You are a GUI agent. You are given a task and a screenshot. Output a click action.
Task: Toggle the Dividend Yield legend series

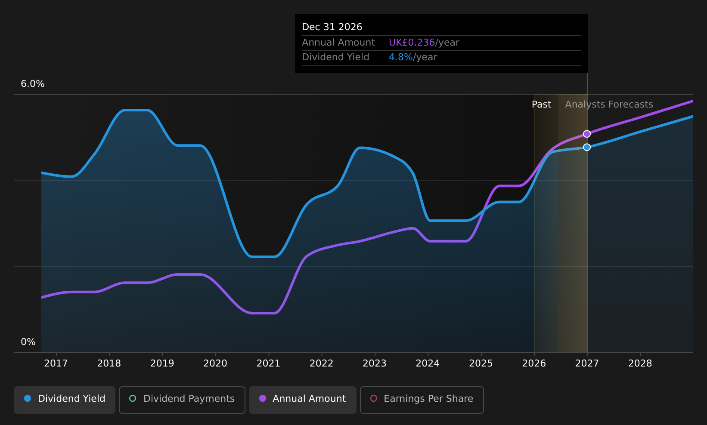[65, 400]
